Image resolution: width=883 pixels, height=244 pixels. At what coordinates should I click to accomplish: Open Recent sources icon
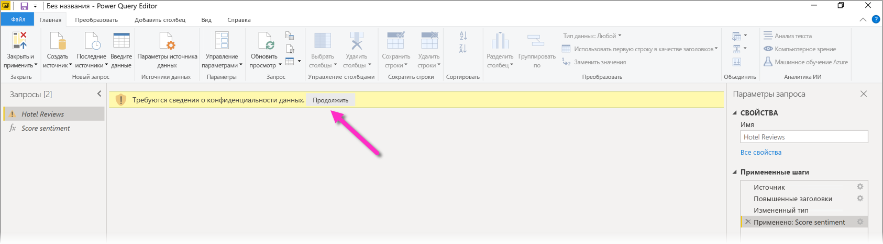click(92, 40)
